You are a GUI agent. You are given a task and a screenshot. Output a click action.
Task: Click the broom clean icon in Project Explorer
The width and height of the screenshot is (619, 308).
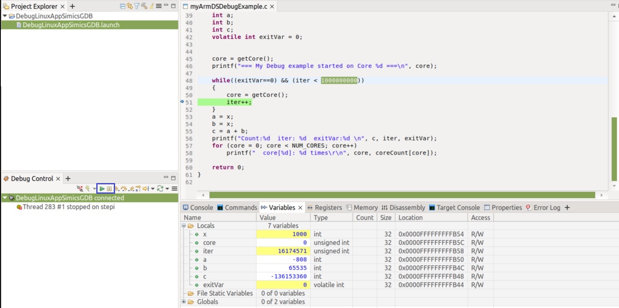point(151,7)
